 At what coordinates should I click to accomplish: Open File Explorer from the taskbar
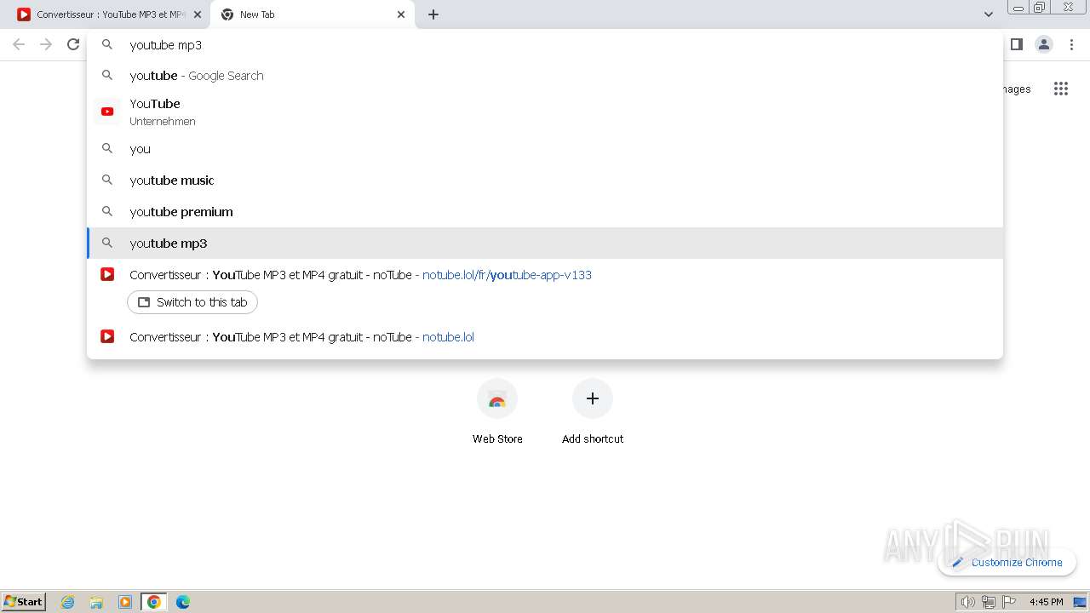pyautogui.click(x=96, y=602)
